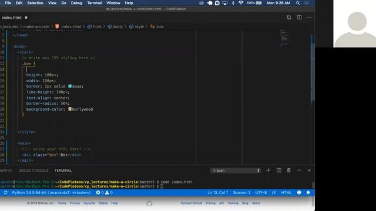
Task: Open Contact GitHub footer link
Action: [x=192, y=203]
